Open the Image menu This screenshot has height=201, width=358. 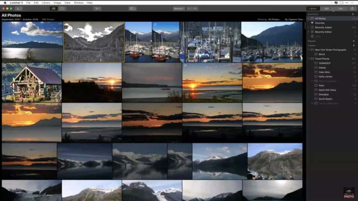(x=57, y=3)
